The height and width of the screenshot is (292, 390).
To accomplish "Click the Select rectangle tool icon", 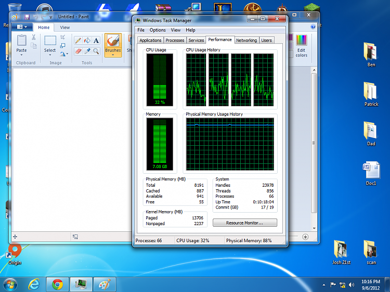I will coord(50,40).
